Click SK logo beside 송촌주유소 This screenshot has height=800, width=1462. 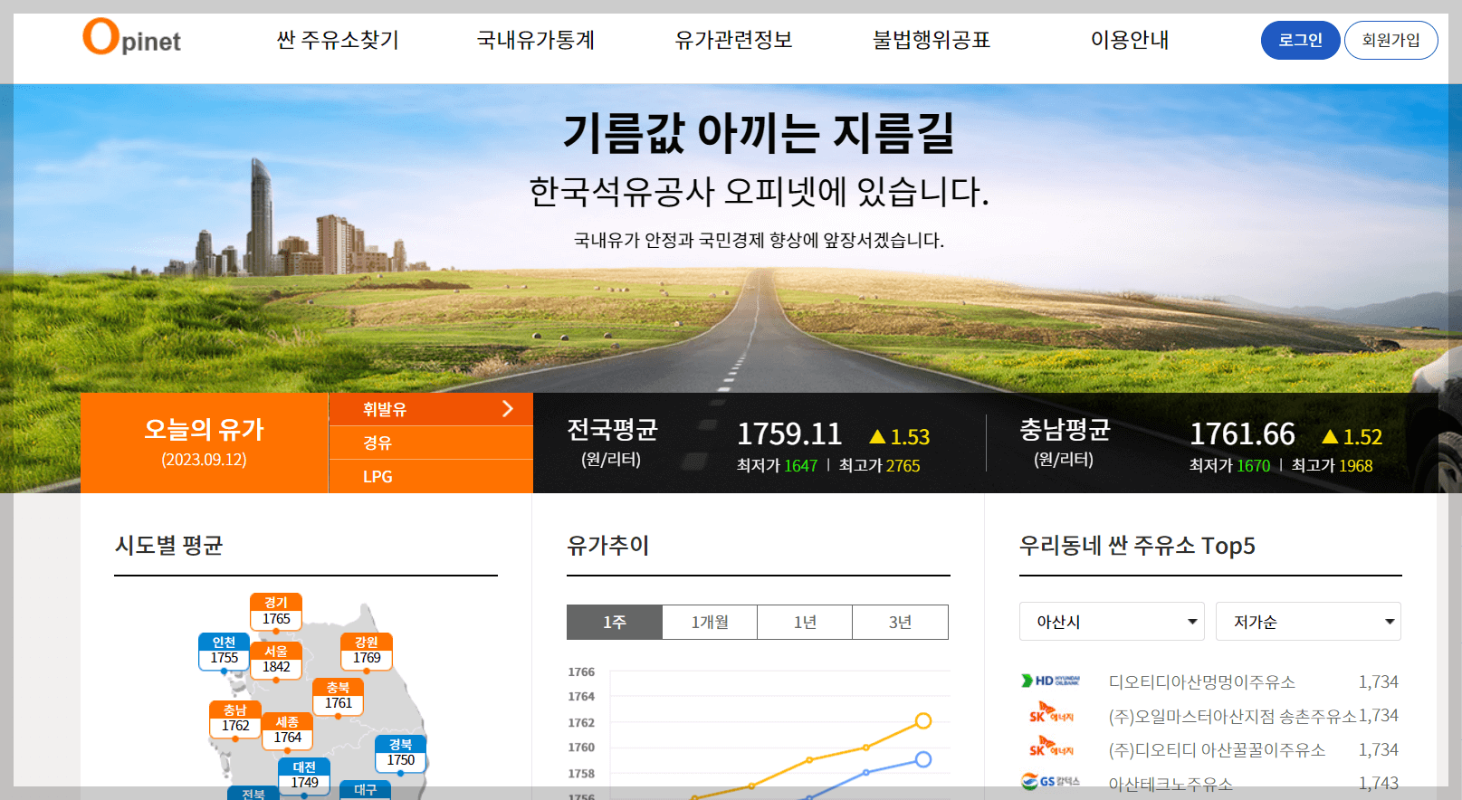[x=1051, y=712]
